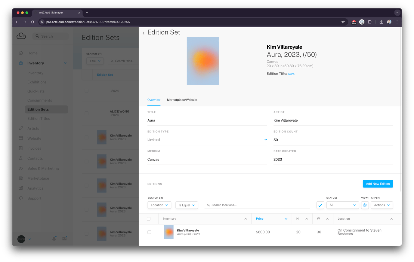Click the Edition Set column header
414x262 pixels.
tap(105, 75)
